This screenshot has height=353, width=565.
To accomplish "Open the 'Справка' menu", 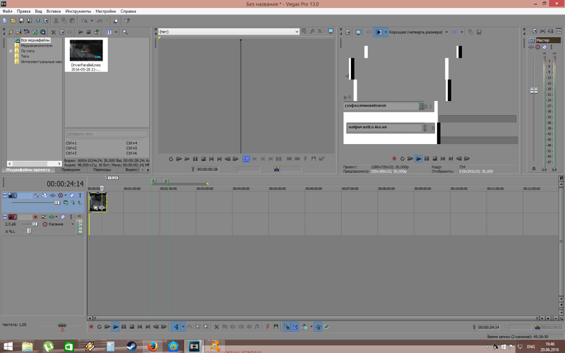I will [128, 11].
